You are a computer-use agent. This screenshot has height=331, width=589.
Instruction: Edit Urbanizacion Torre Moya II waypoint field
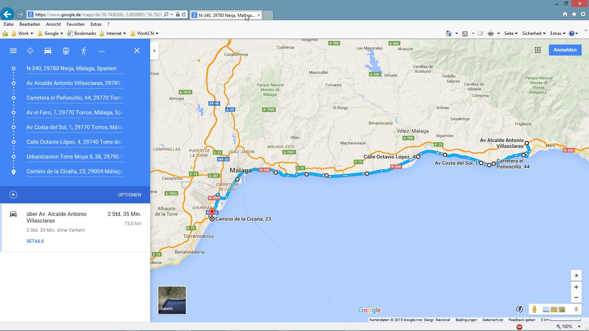75,157
